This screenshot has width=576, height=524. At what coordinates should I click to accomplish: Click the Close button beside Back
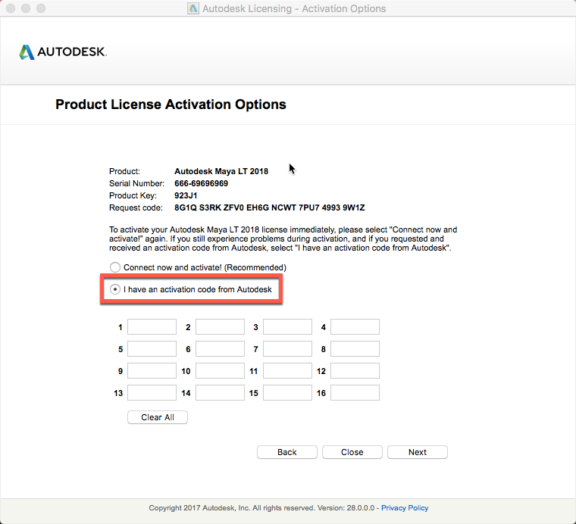[x=352, y=452]
